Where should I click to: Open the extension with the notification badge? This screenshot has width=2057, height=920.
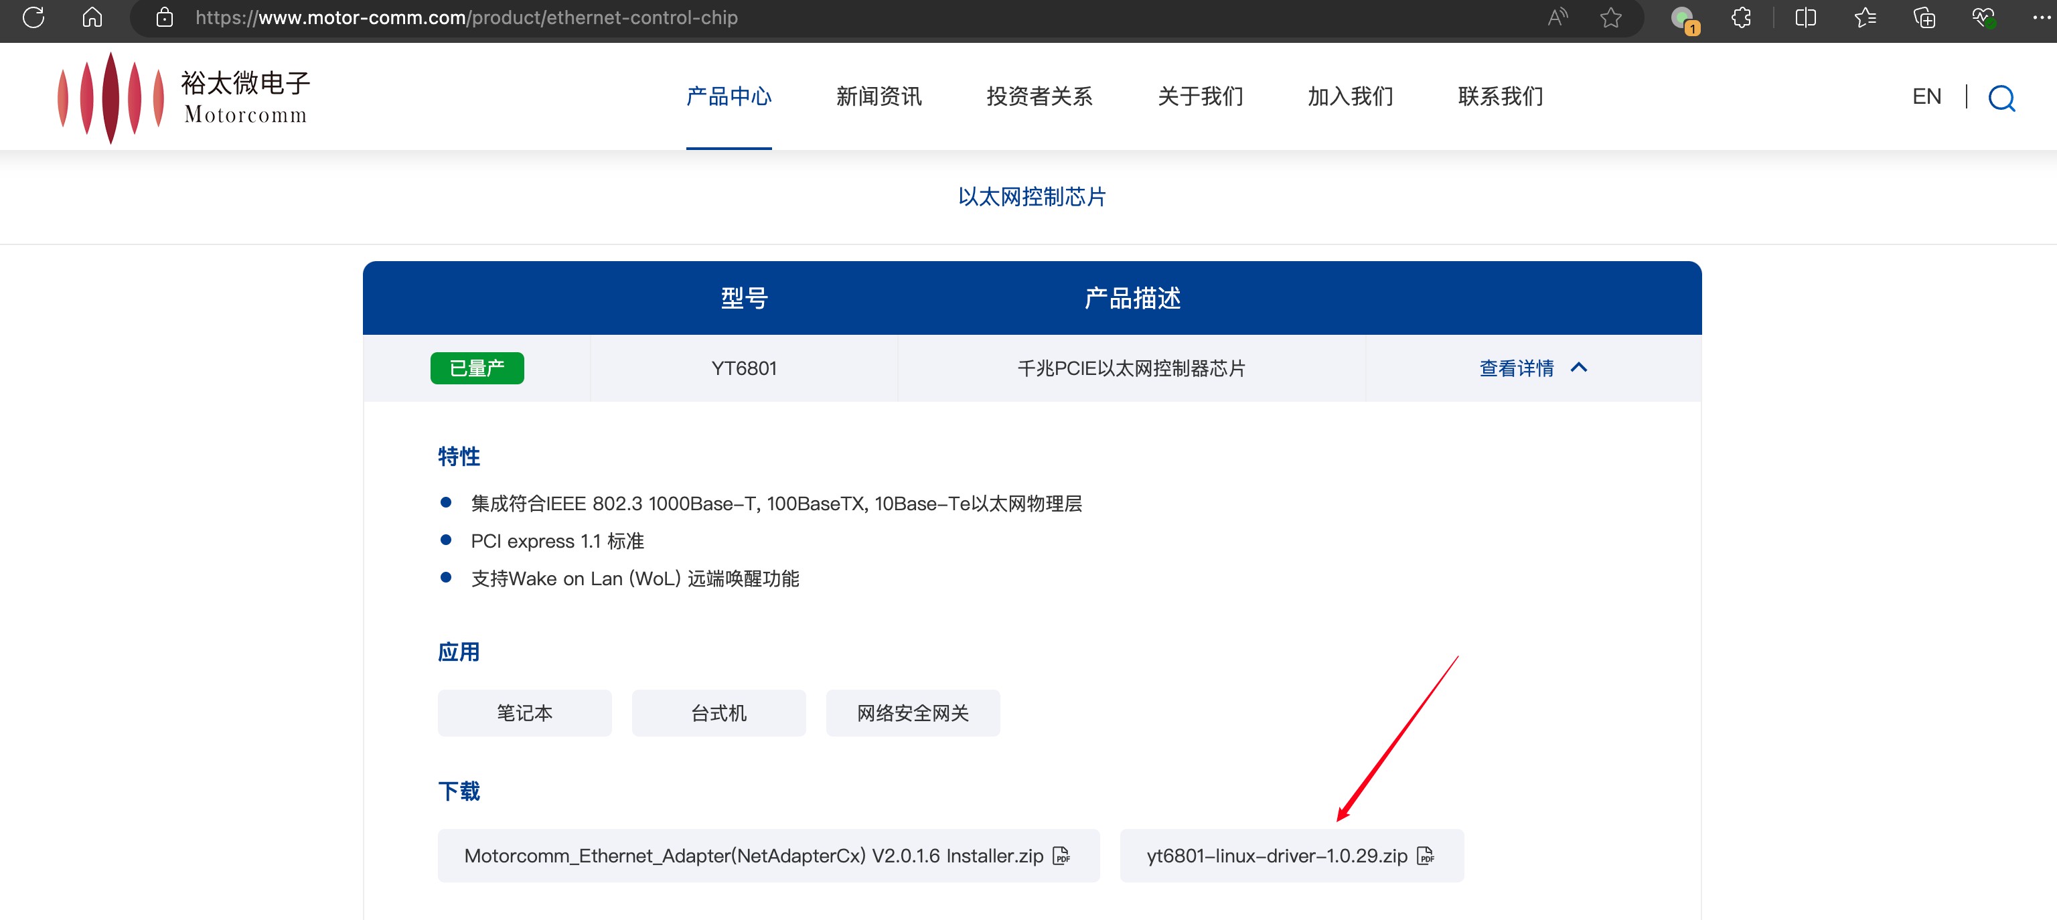(x=1684, y=19)
